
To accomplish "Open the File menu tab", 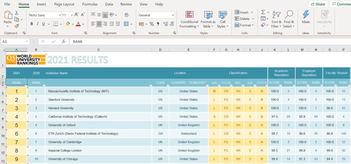I will pyautogui.click(x=7, y=4).
